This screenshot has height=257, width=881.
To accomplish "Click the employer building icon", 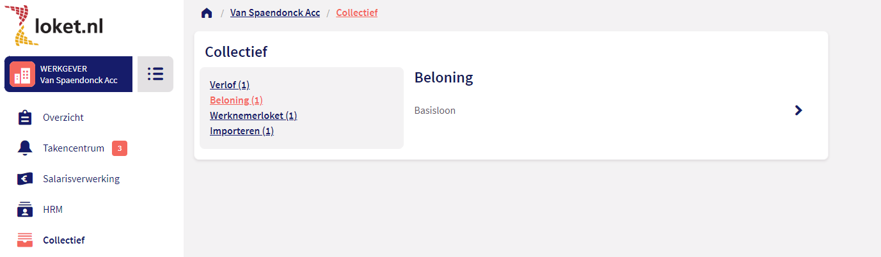I will [x=22, y=74].
